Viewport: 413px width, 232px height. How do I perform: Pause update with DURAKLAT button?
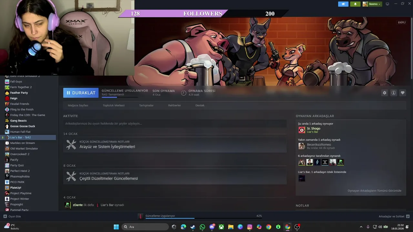[81, 93]
